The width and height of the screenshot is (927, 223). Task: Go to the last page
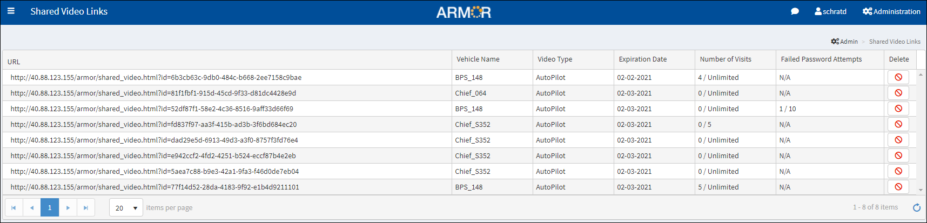85,208
